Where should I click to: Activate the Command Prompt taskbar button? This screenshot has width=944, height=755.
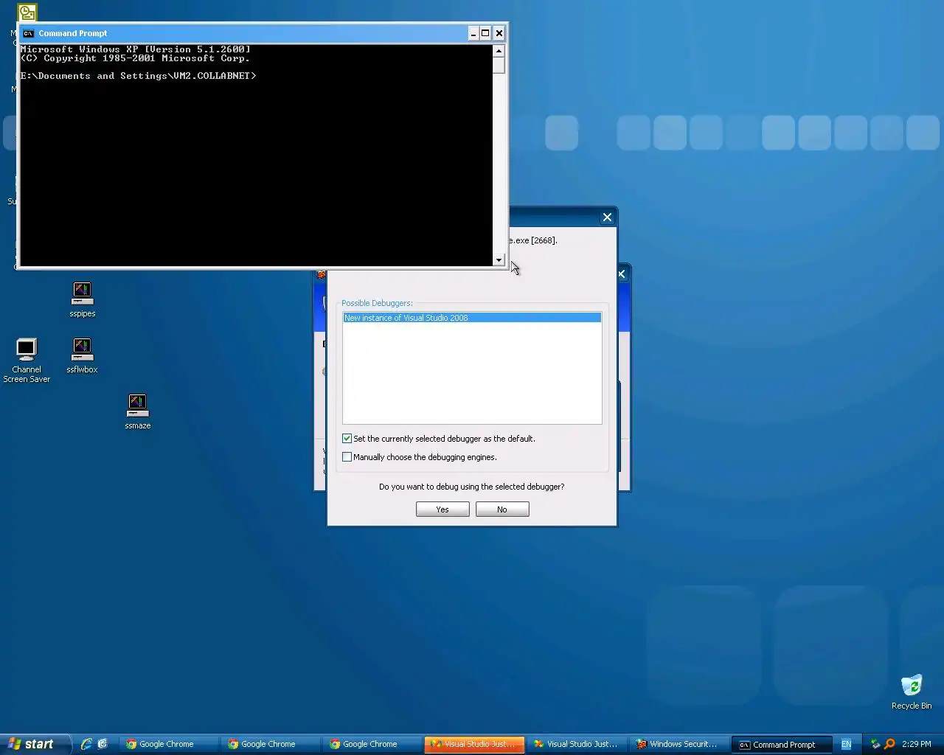(x=782, y=744)
